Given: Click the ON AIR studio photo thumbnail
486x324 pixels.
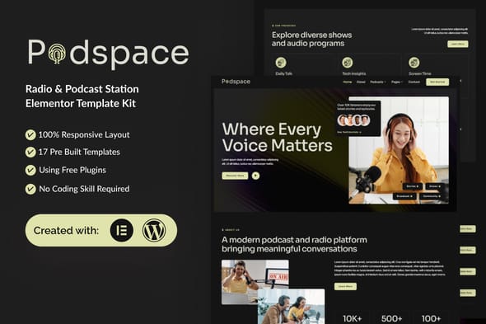Looking at the screenshot, I should (255, 282).
